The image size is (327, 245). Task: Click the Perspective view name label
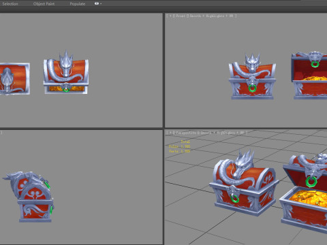(x=186, y=133)
